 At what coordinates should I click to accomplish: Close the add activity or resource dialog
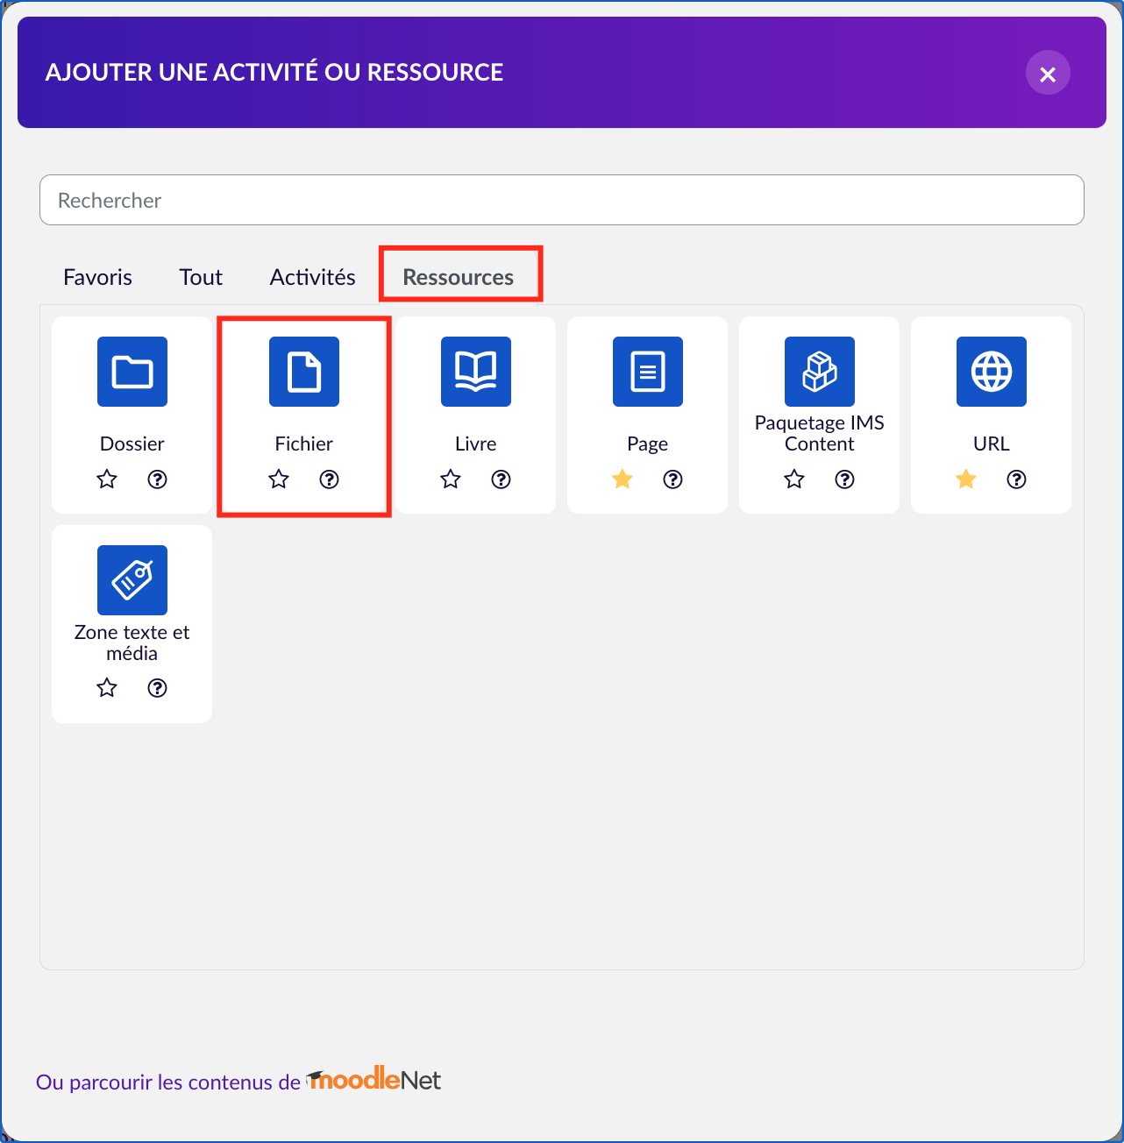tap(1048, 74)
